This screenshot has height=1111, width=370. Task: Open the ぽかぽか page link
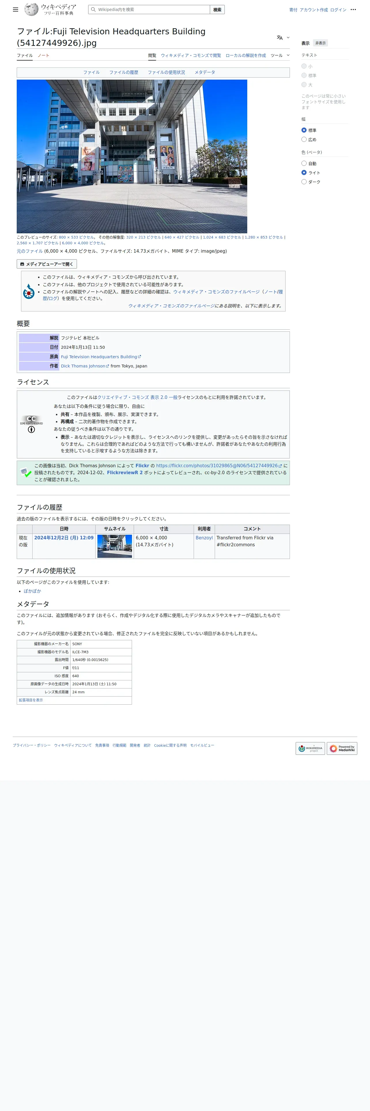point(32,591)
